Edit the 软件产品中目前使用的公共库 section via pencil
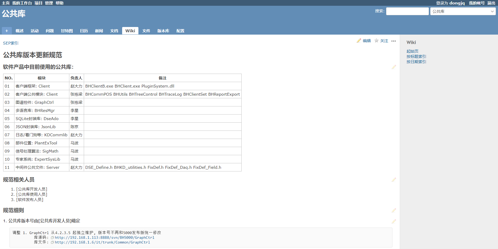This screenshot has width=498, height=249. tap(393, 67)
